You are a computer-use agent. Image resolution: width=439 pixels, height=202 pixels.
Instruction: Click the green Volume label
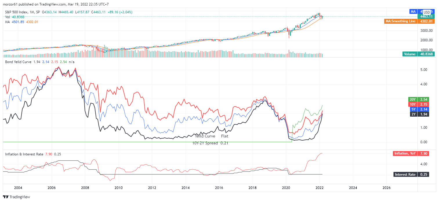[409, 54]
